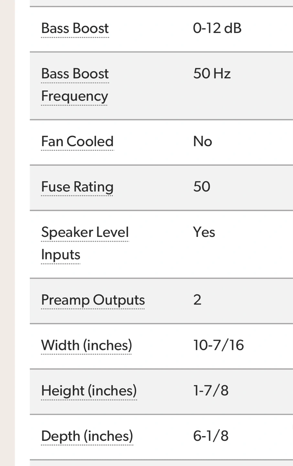Click the Fuse Rating value of 50
This screenshot has height=466, width=293.
click(202, 187)
